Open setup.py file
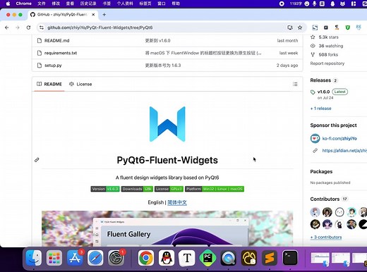Screen dimensions: 367x272 pyautogui.click(x=53, y=66)
